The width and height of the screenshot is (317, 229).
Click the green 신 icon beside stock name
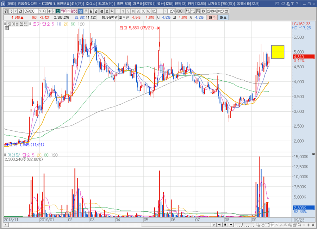(58, 11)
